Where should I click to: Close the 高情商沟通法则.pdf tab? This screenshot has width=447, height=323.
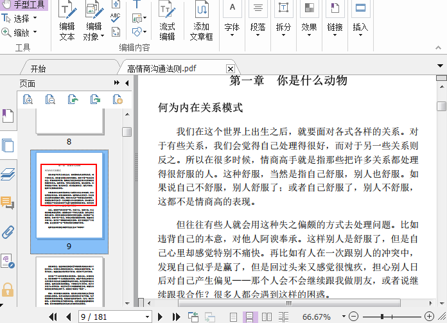point(231,69)
